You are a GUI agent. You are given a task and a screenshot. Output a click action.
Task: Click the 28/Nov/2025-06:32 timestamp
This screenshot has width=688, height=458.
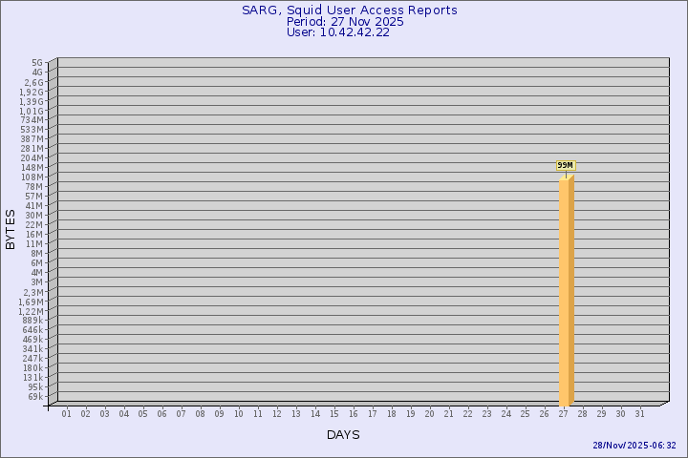634,446
